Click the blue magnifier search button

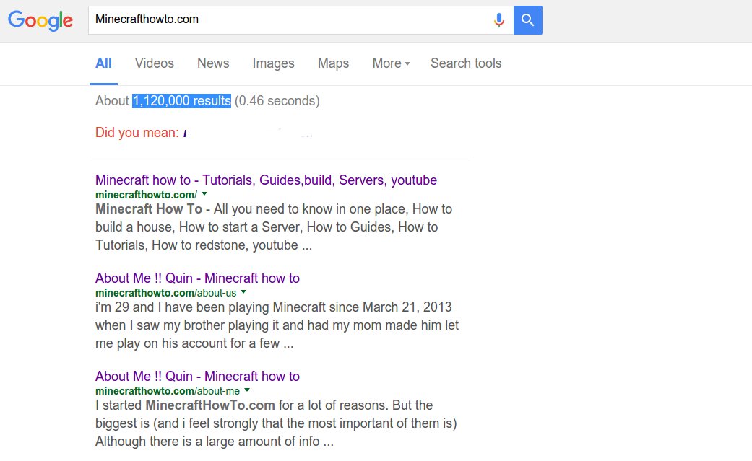[x=527, y=20]
